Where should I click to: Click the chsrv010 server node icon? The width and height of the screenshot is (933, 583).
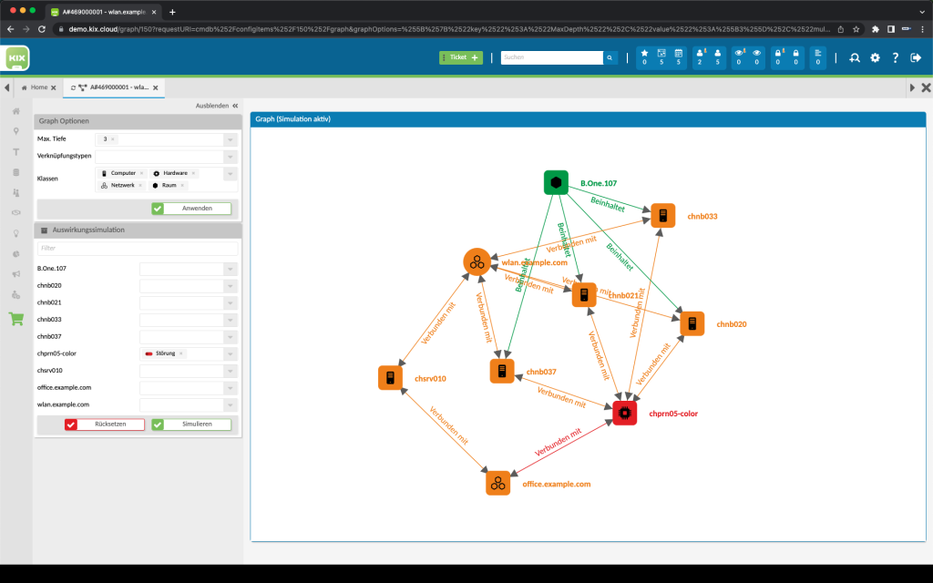coord(390,377)
